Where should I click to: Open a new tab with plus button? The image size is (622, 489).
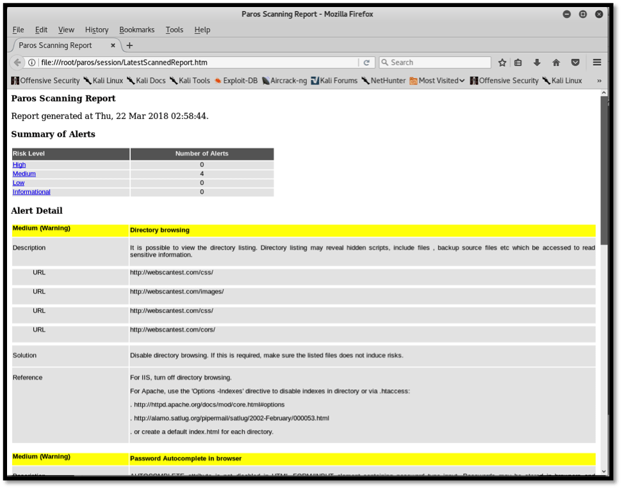tap(129, 45)
